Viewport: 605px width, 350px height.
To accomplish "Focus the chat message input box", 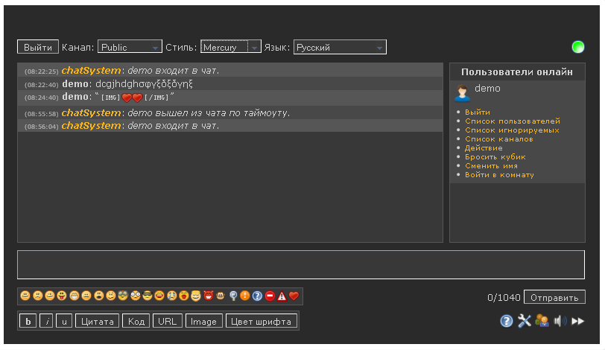I will tap(301, 264).
